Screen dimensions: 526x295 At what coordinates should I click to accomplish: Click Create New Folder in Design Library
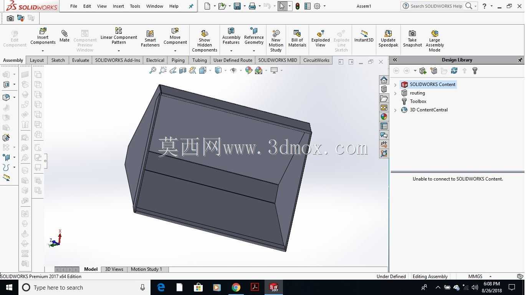point(444,71)
